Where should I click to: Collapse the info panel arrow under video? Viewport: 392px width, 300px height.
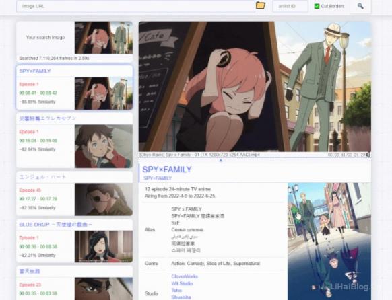(x=220, y=161)
